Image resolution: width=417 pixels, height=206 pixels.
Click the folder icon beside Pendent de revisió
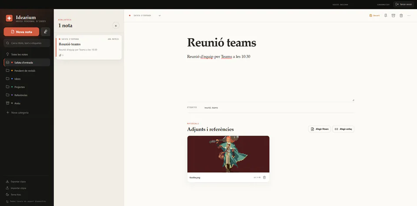point(8,71)
